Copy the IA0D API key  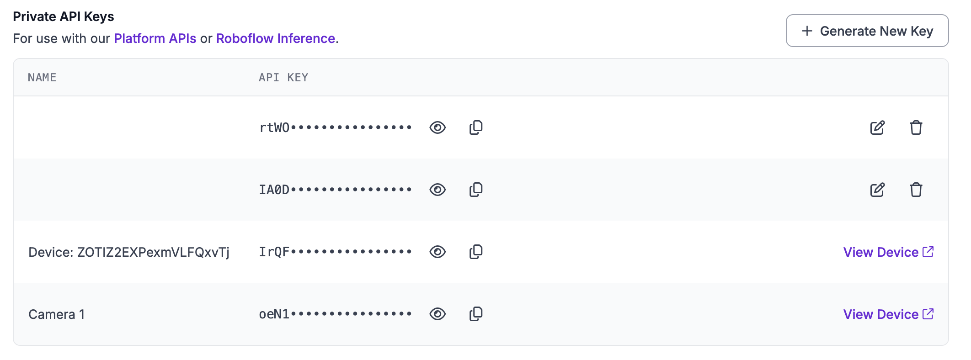click(x=476, y=190)
